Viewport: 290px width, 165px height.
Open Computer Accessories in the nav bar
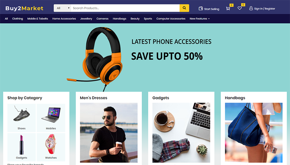[x=171, y=19]
